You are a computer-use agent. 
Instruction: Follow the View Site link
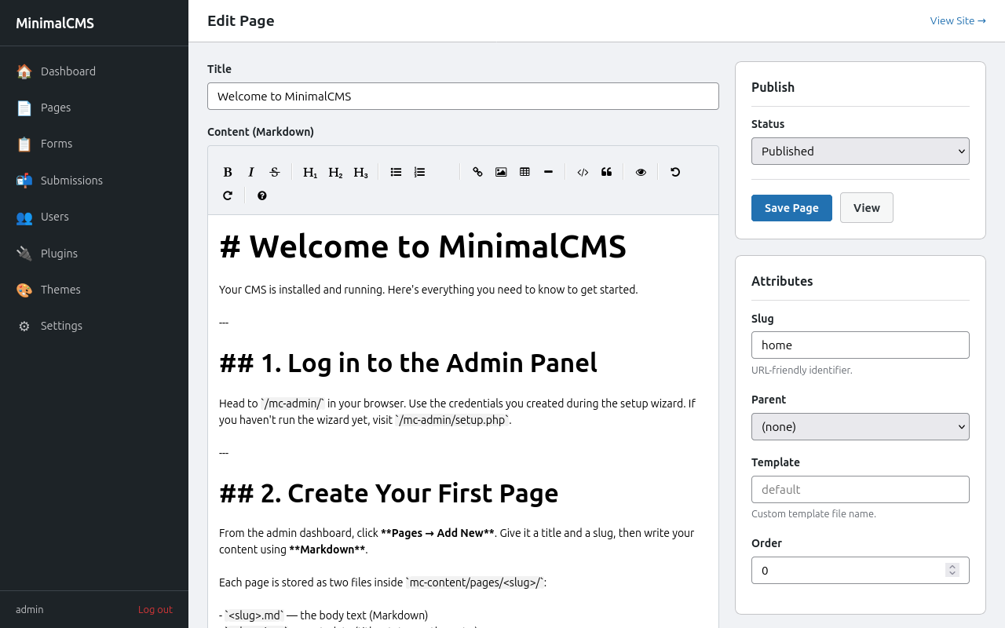957,21
